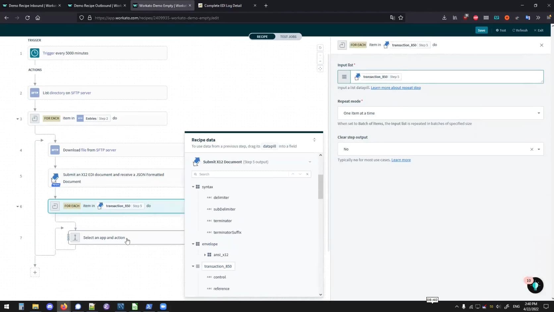Viewport: 554px width, 312px height.
Task: Open Zoom from the taskbar
Action: [163, 307]
